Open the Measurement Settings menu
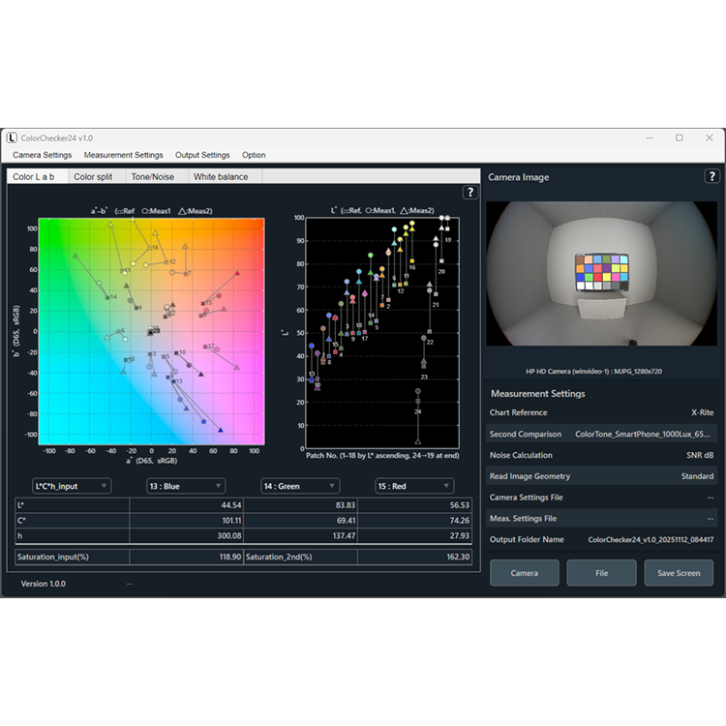726x726 pixels. coord(123,155)
